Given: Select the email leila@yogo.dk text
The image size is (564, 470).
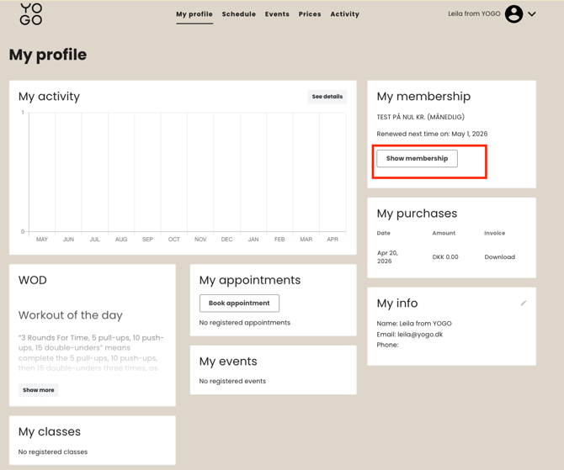Looking at the screenshot, I should point(408,335).
